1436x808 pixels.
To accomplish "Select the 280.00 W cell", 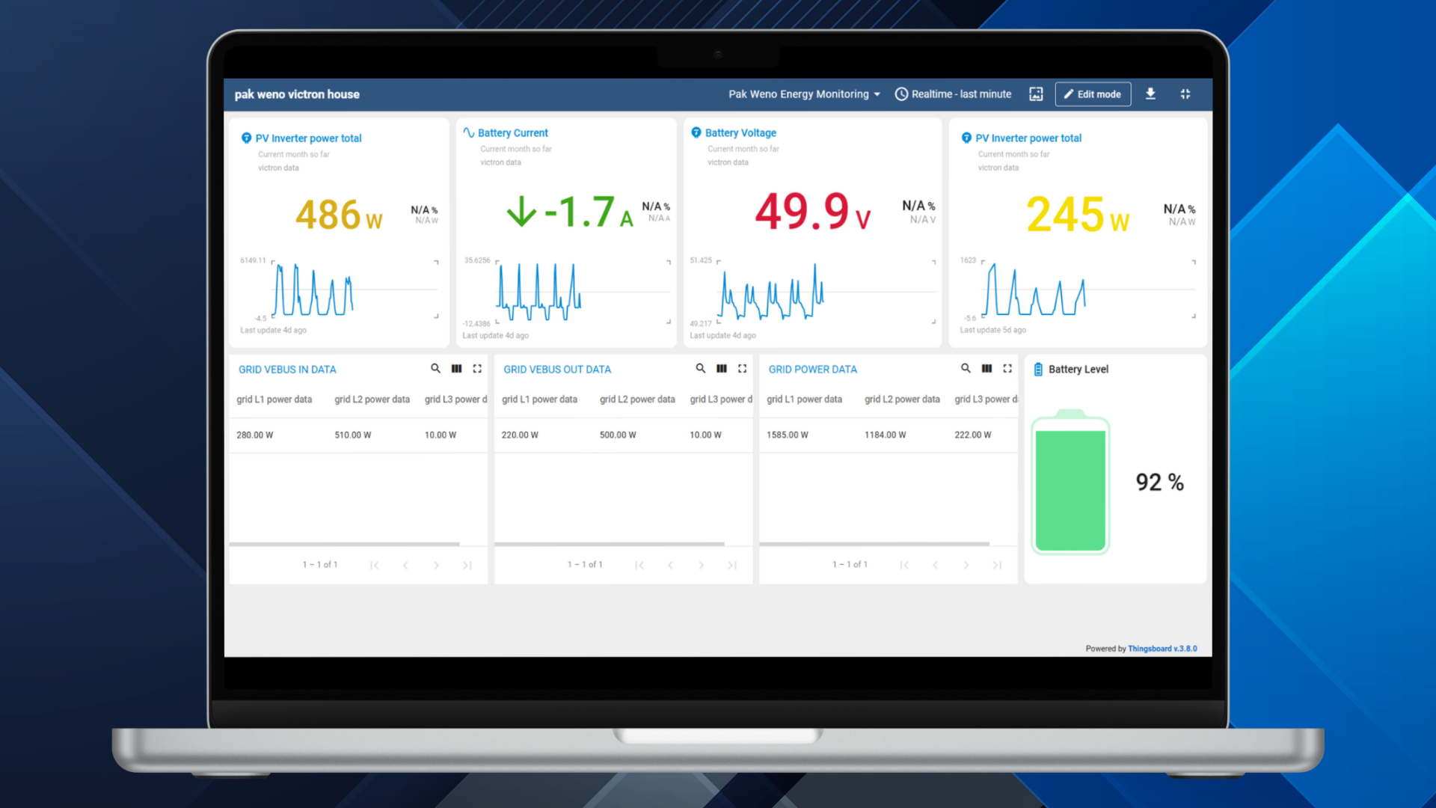I will tap(255, 435).
